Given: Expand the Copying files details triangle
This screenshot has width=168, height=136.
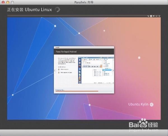Looking at the screenshot, I should click(x=56, y=90).
